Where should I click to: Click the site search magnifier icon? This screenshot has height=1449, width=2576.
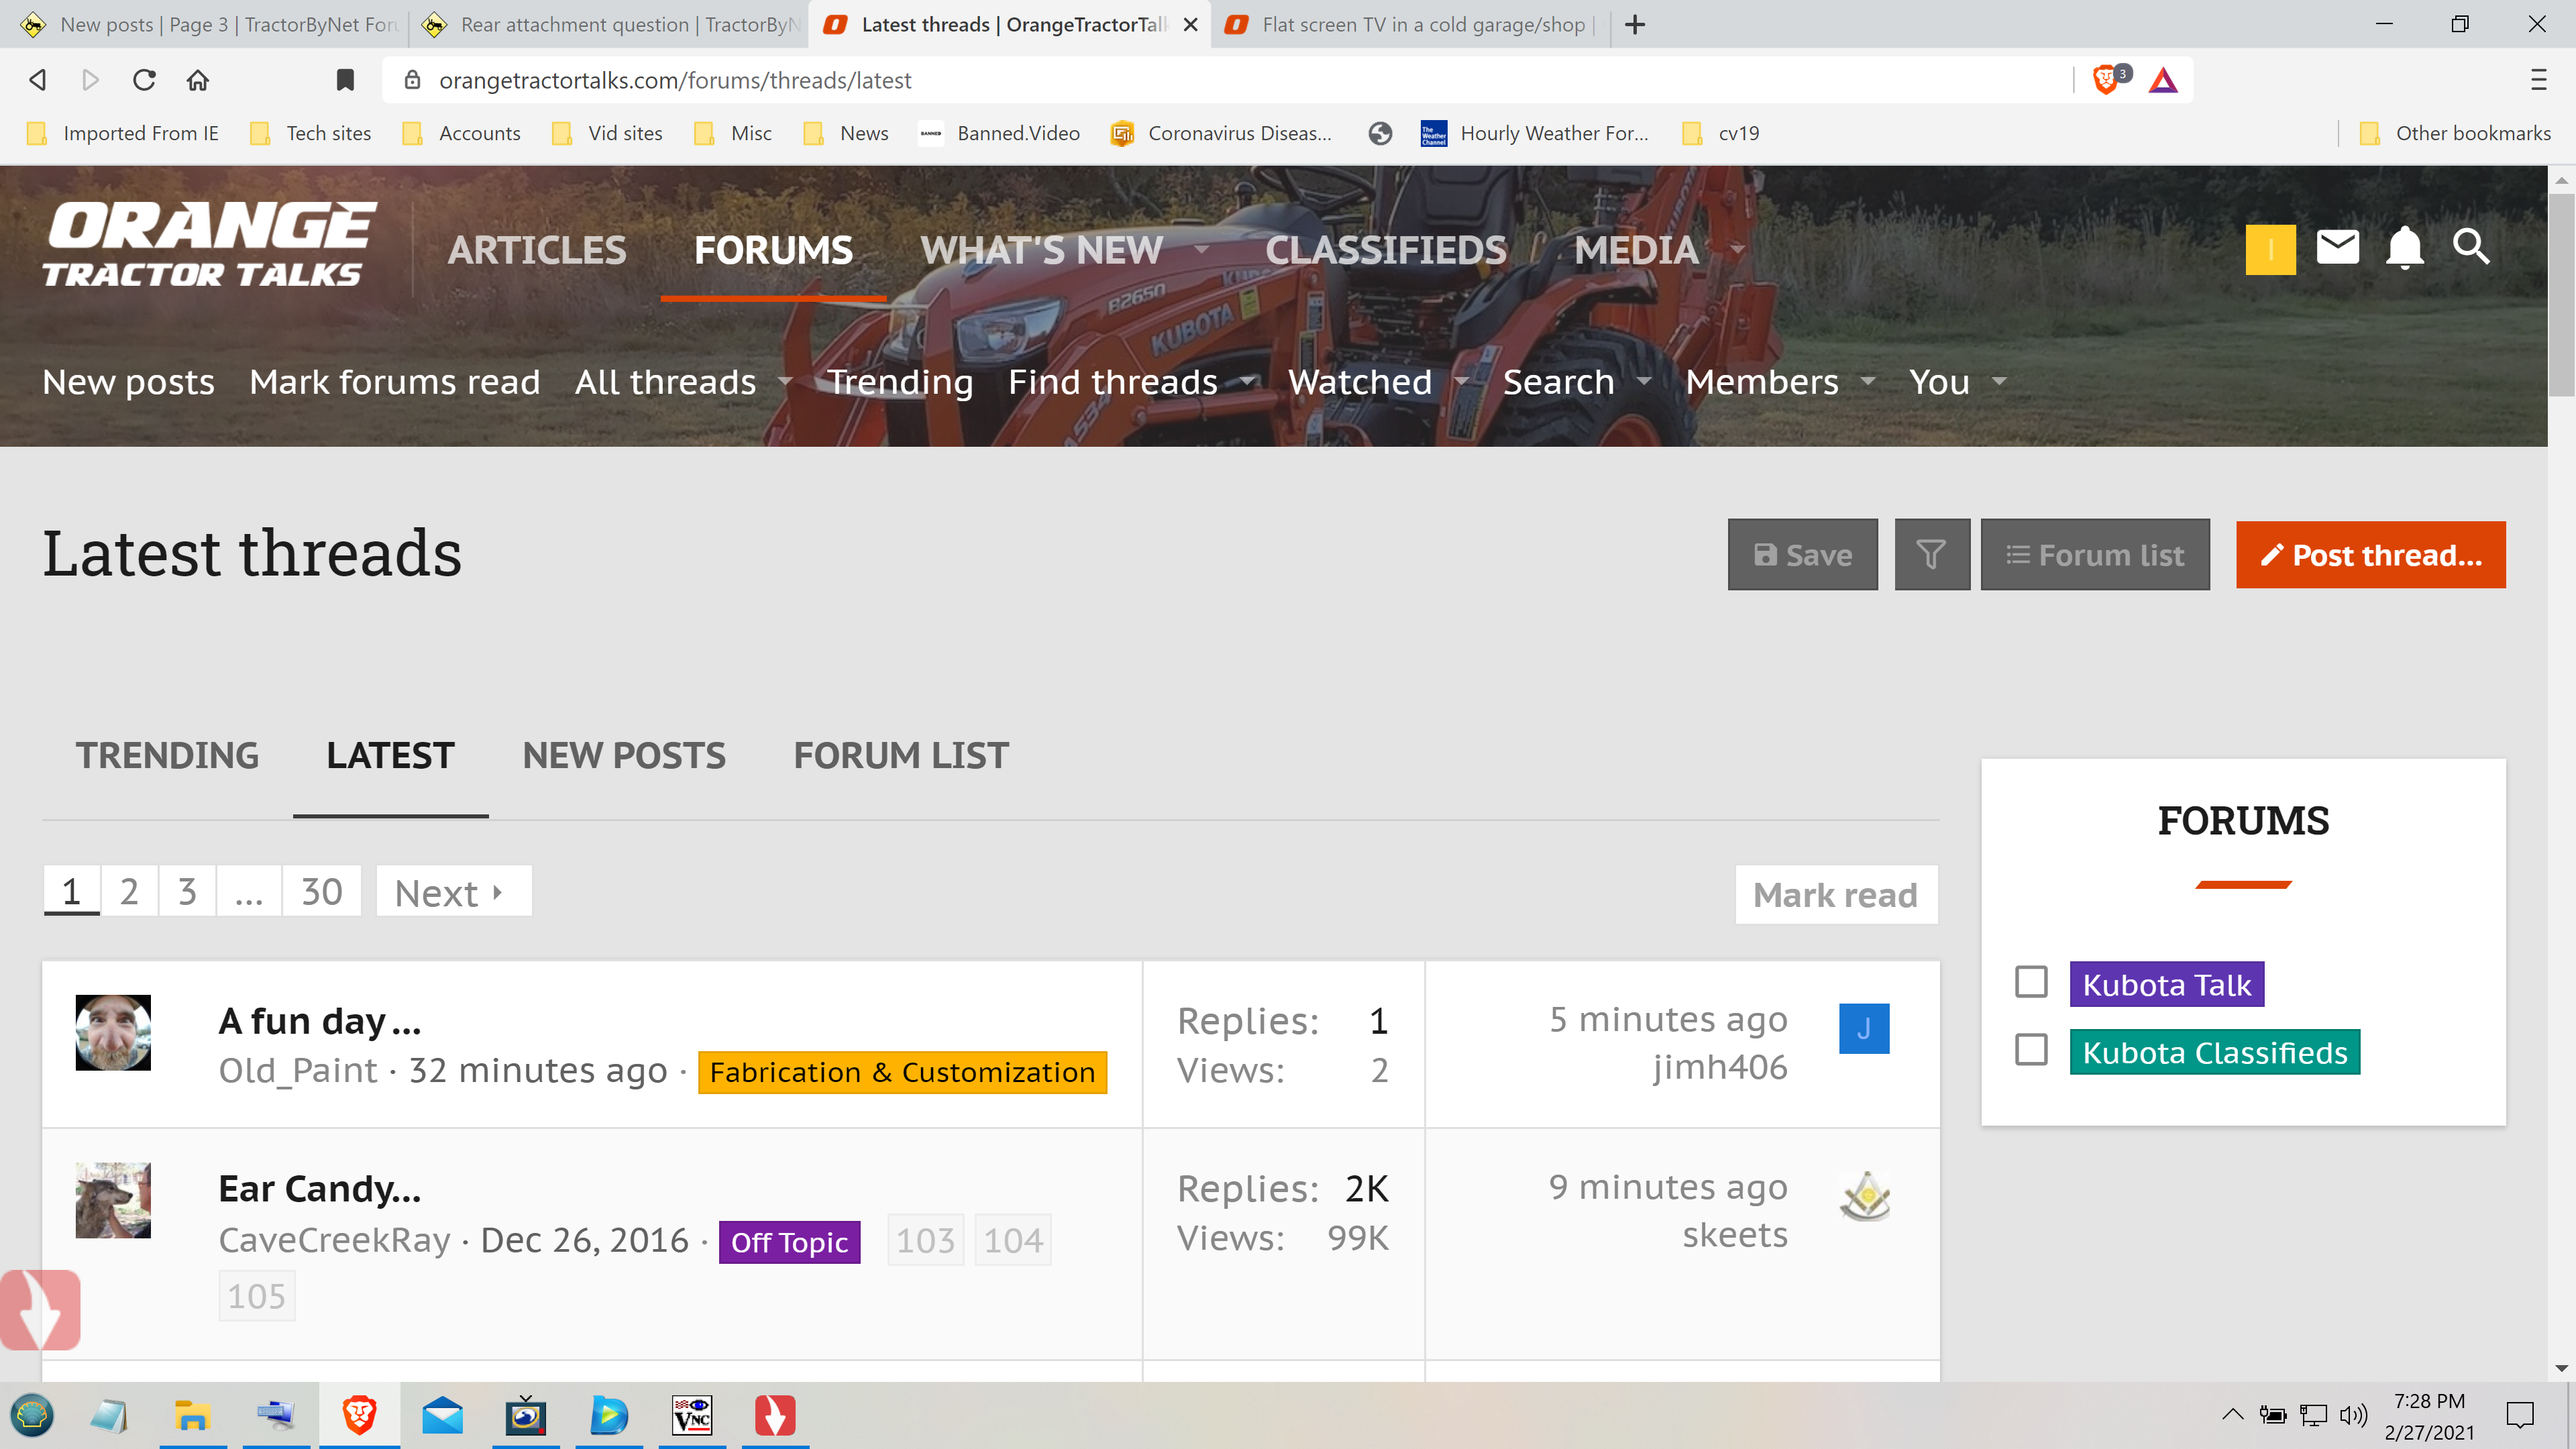tap(2471, 247)
